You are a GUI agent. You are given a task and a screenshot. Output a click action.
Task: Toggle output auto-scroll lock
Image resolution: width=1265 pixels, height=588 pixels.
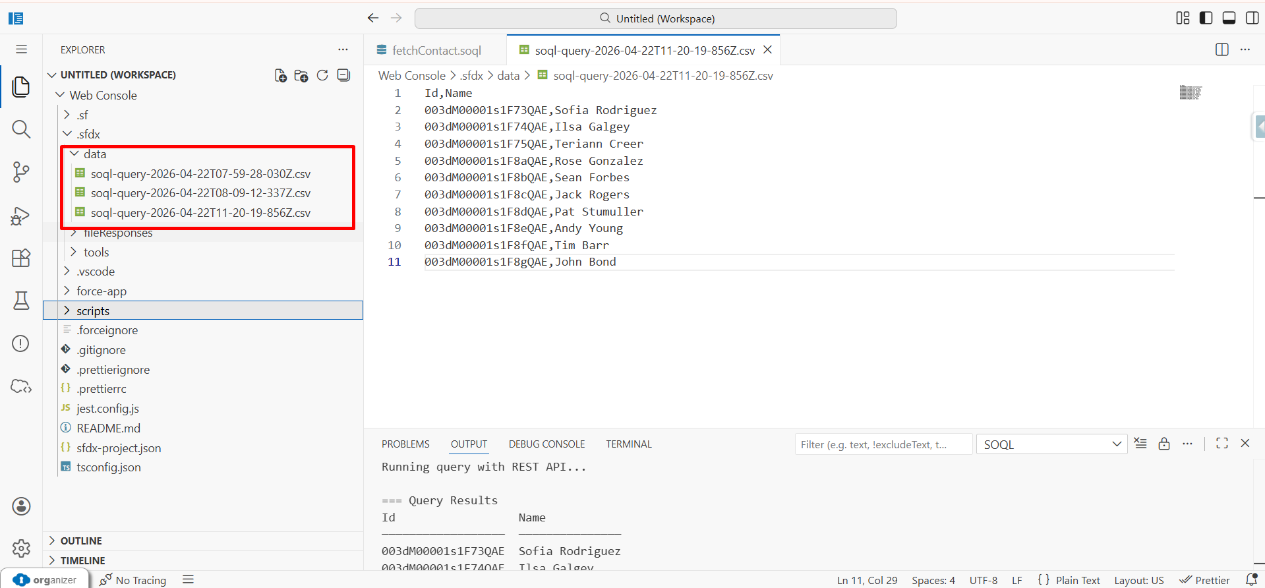(1164, 444)
